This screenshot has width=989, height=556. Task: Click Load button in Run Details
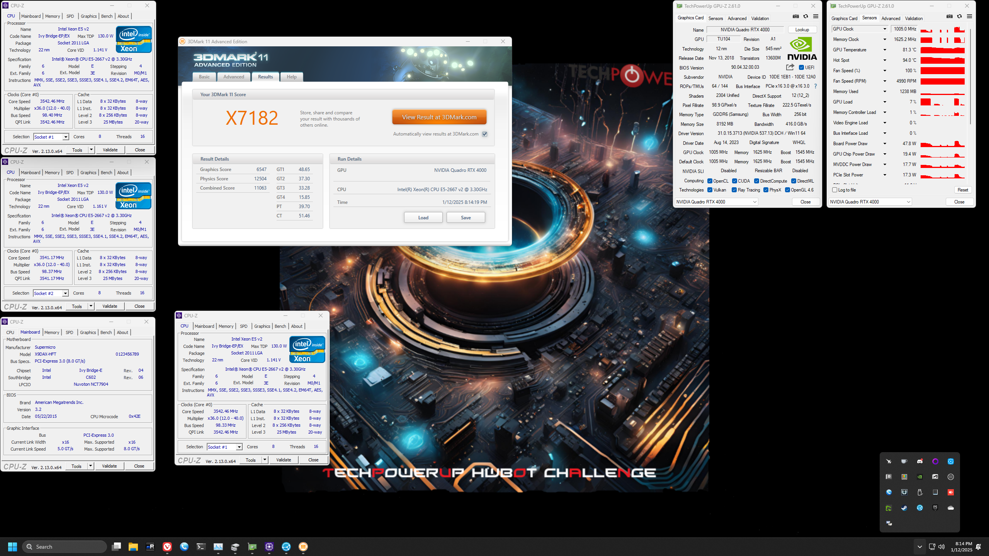[x=423, y=218]
